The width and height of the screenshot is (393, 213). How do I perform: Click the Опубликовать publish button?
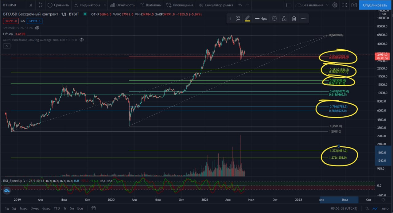(375, 5)
